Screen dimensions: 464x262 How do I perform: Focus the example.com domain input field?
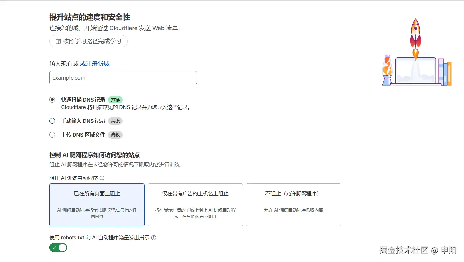123,78
